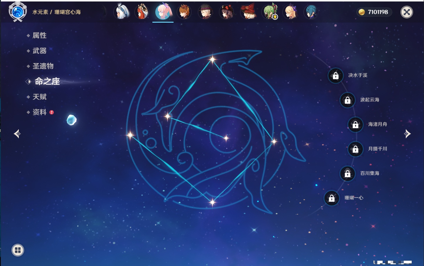Open the 属性 attributes tab
Viewport: 424px width, 266px height.
point(39,36)
